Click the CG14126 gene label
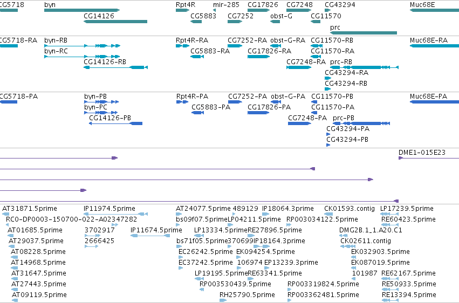Image resolution: width=459 pixels, height=303 pixels. point(99,16)
